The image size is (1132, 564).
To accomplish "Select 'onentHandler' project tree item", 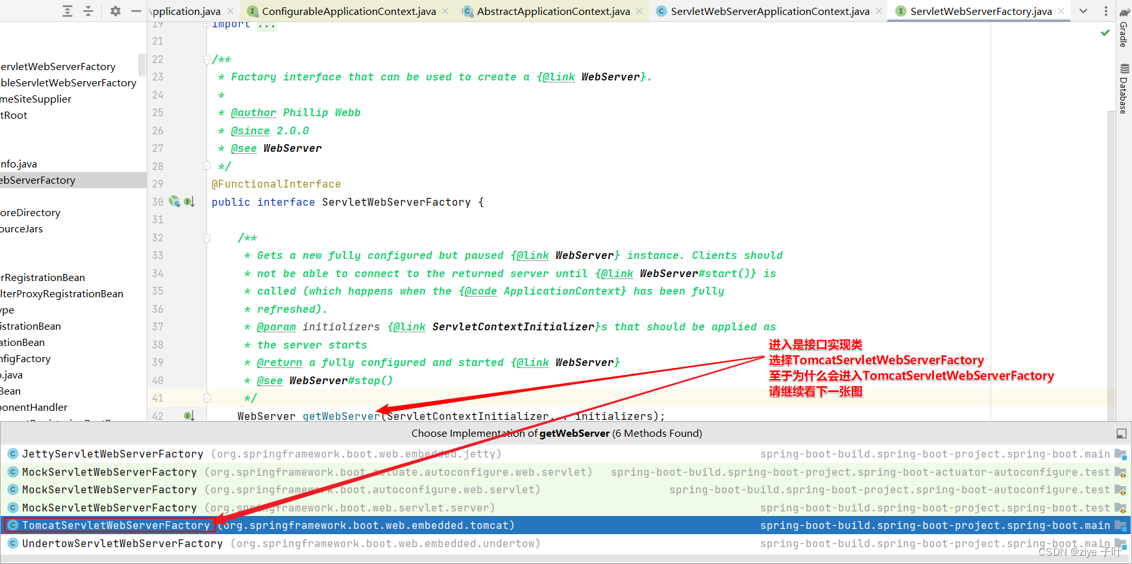I will (x=34, y=407).
